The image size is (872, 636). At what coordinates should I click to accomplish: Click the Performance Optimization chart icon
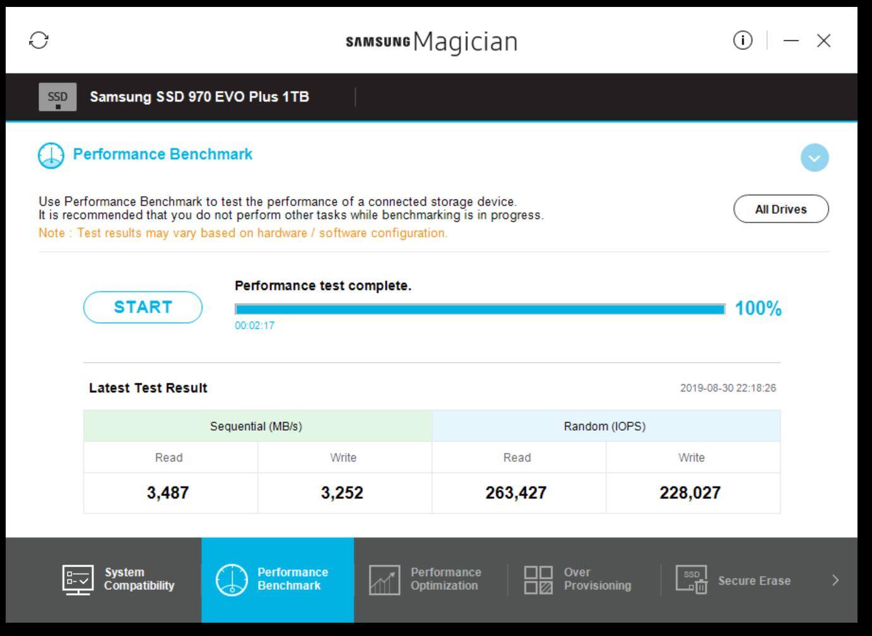[x=384, y=579]
